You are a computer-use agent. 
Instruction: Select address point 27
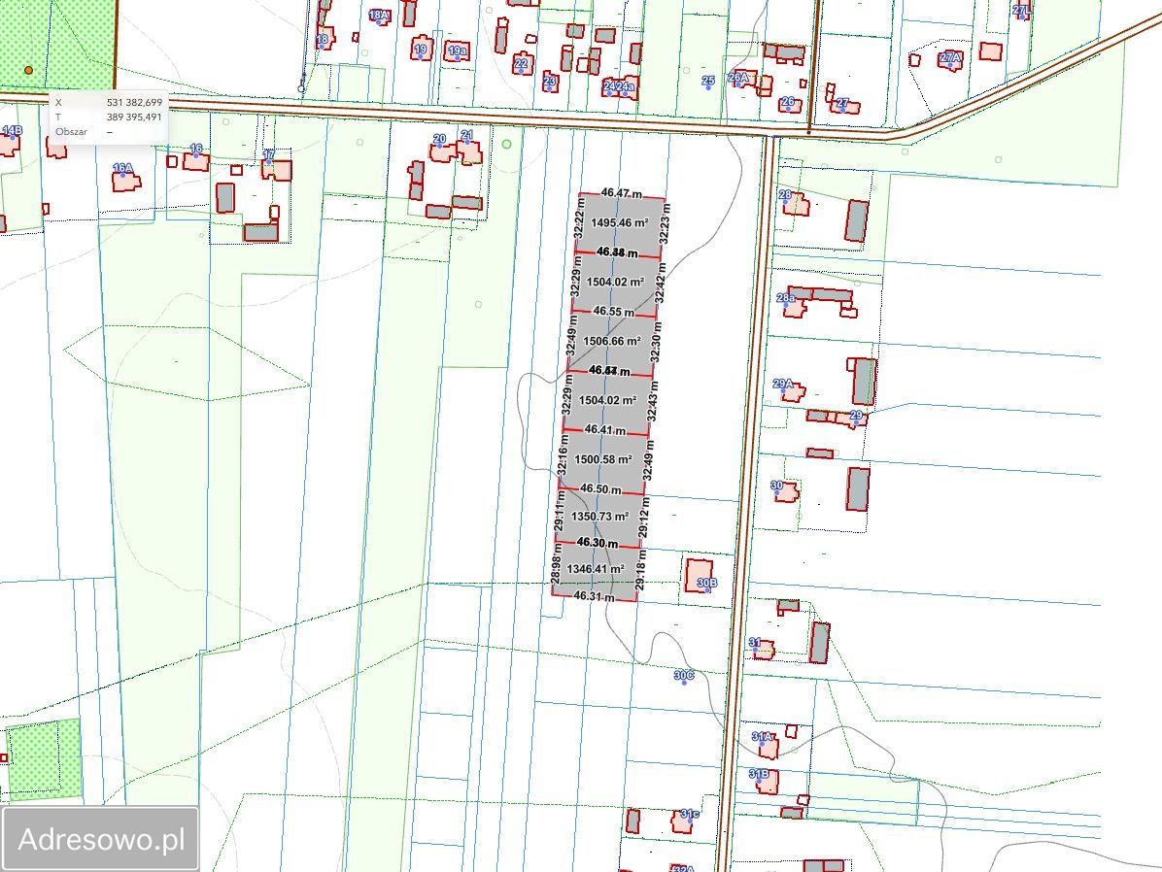click(x=841, y=105)
